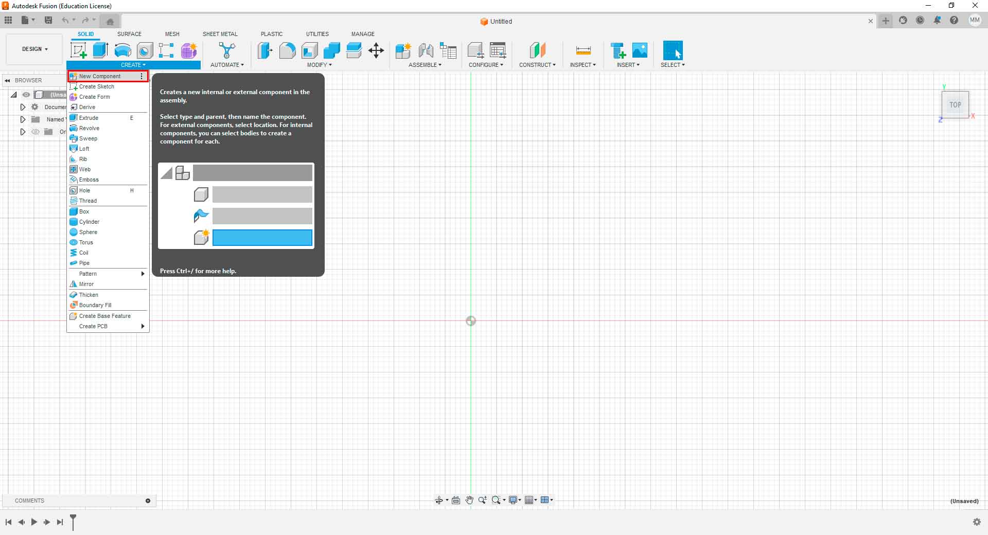Screen dimensions: 988x535
Task: Click the timeline marker handle
Action: pyautogui.click(x=73, y=521)
